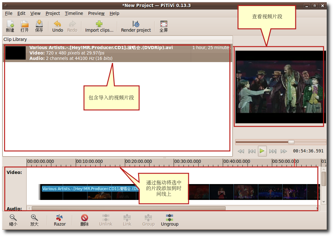Click the 00:54:36.591 timecode display
The width and height of the screenshot is (334, 237).
pos(308,151)
